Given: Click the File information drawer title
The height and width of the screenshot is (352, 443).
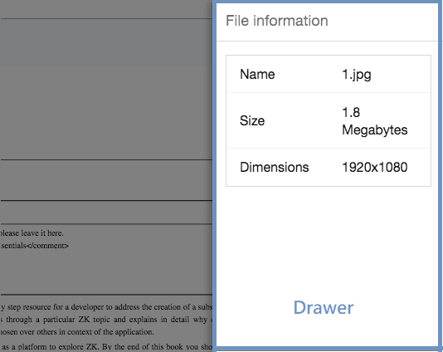Looking at the screenshot, I should click(277, 21).
